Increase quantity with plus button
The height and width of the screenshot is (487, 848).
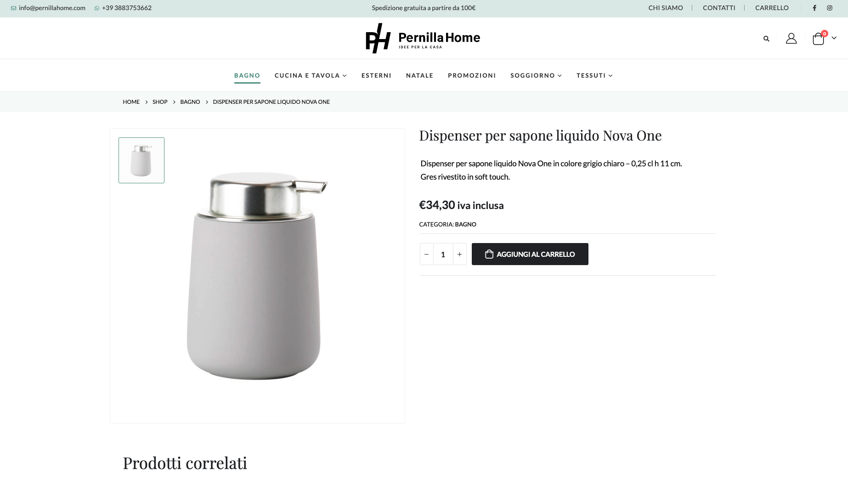[x=459, y=254]
